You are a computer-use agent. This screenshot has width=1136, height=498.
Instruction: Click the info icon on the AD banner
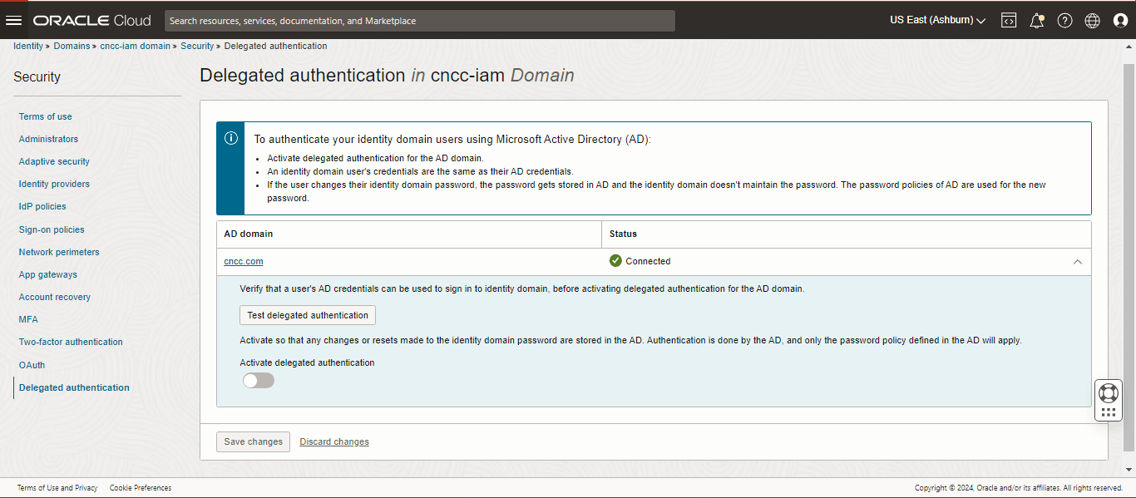click(x=230, y=138)
